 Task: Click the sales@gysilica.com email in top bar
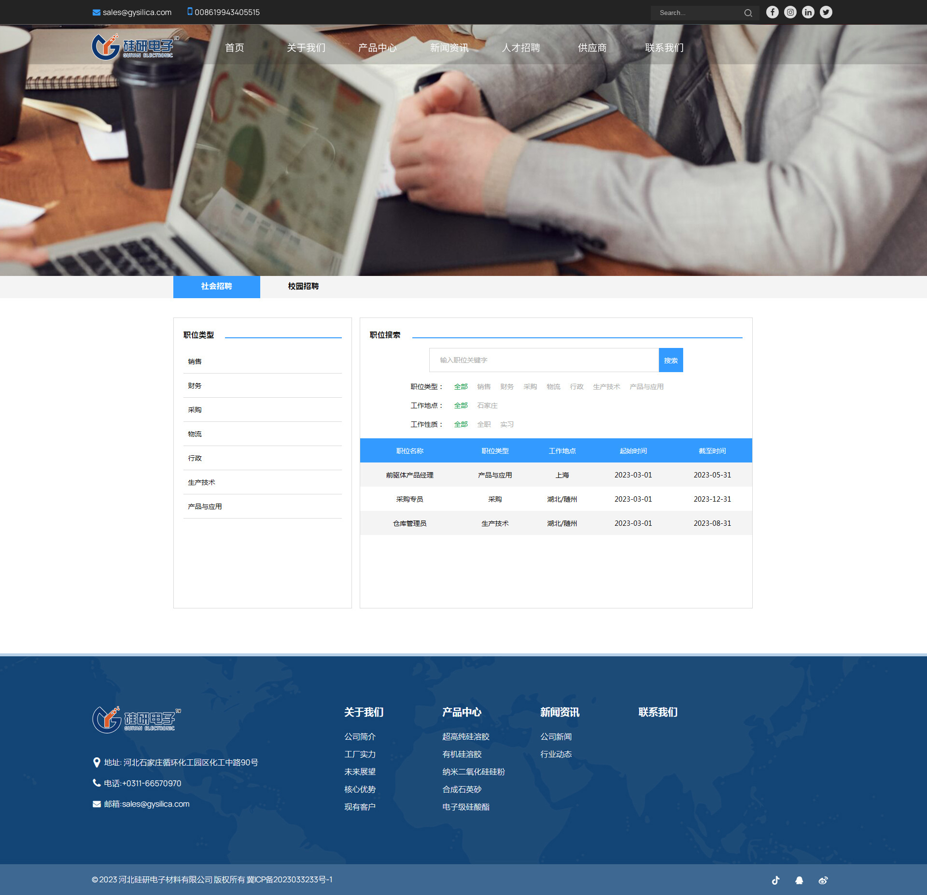pyautogui.click(x=137, y=12)
